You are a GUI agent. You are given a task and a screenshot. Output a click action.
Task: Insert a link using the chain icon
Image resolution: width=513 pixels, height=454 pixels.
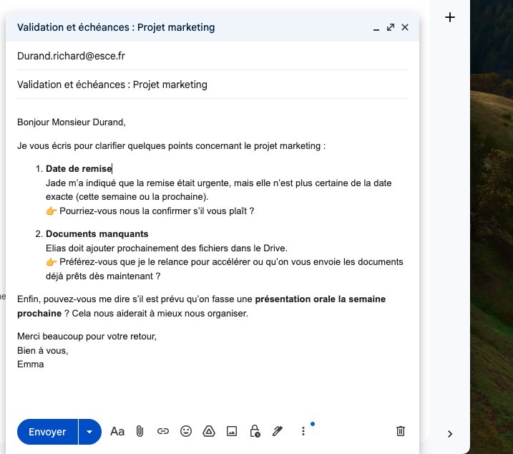click(x=163, y=431)
